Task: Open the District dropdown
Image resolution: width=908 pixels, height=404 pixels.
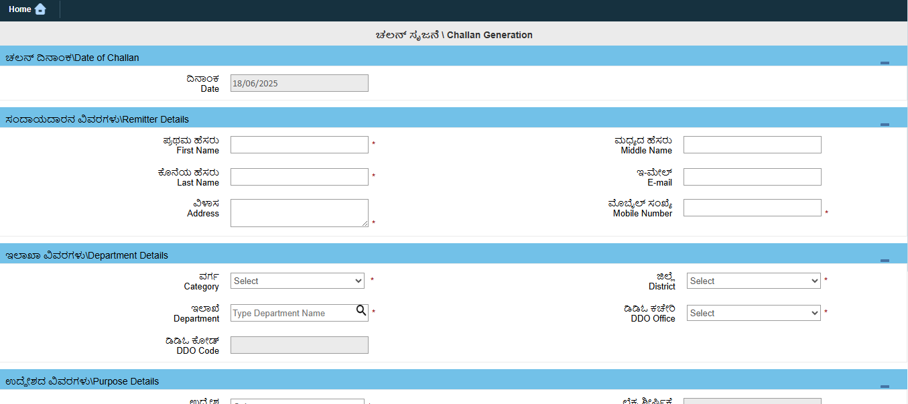Action: pos(753,280)
